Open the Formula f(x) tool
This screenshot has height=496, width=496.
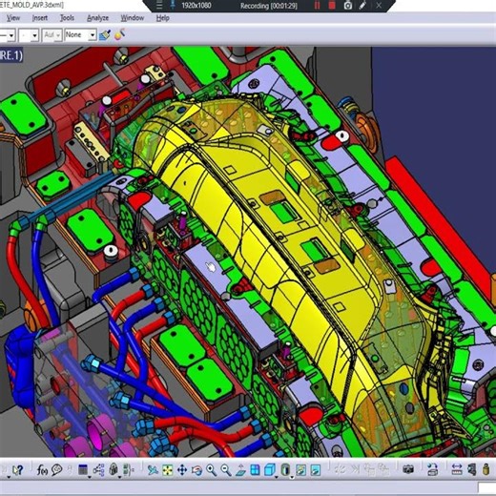tap(42, 470)
